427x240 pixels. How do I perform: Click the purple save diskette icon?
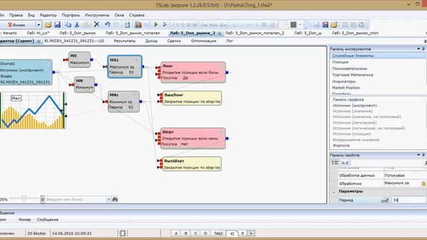coord(325,25)
